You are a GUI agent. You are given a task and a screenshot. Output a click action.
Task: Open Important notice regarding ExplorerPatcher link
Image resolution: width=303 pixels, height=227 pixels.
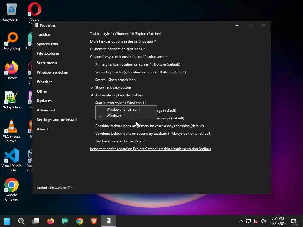point(150,149)
